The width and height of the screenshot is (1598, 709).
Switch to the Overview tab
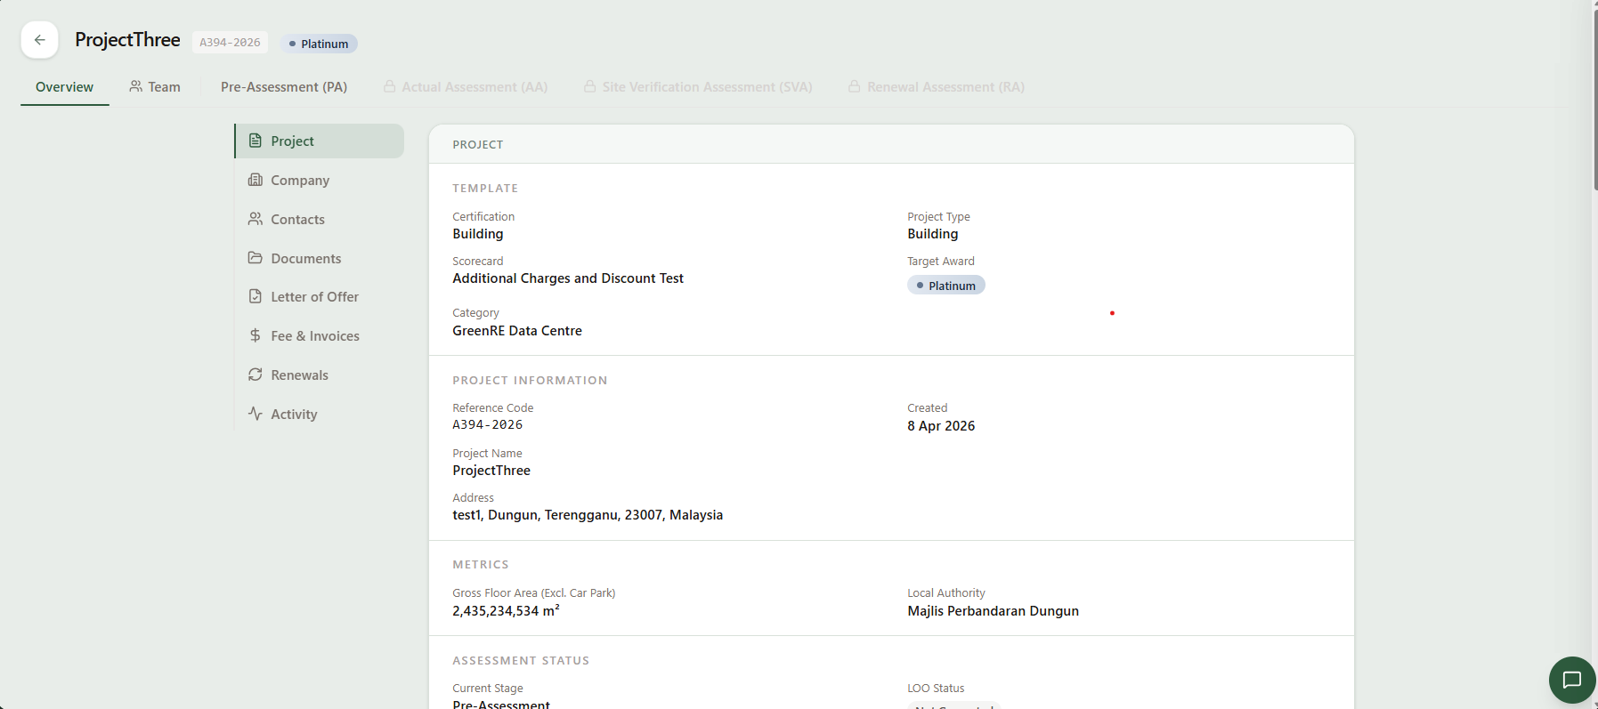point(64,87)
